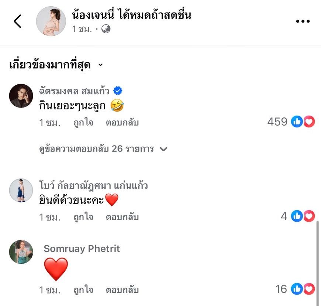Open the three-dot more options menu
Screen dimensions: 321x306
click(303, 21)
